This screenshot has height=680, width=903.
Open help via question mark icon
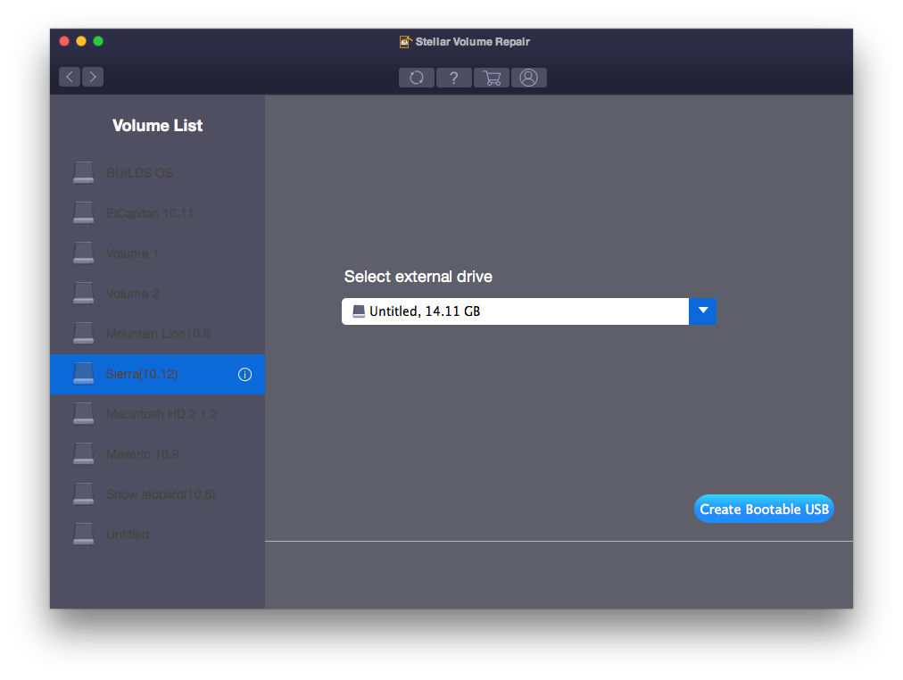pos(454,78)
